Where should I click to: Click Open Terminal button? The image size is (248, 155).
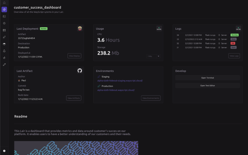click(207, 78)
